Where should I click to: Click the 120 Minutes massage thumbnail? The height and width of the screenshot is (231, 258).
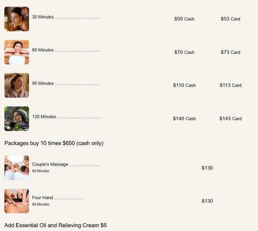coord(16,119)
